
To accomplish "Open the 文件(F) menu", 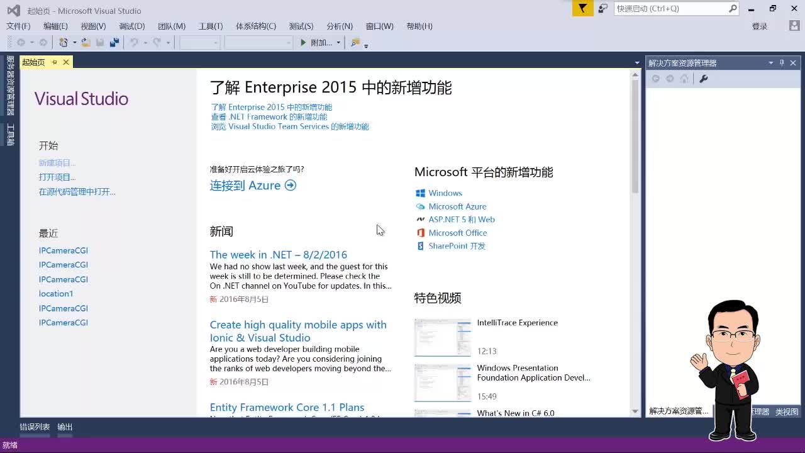I will point(18,26).
